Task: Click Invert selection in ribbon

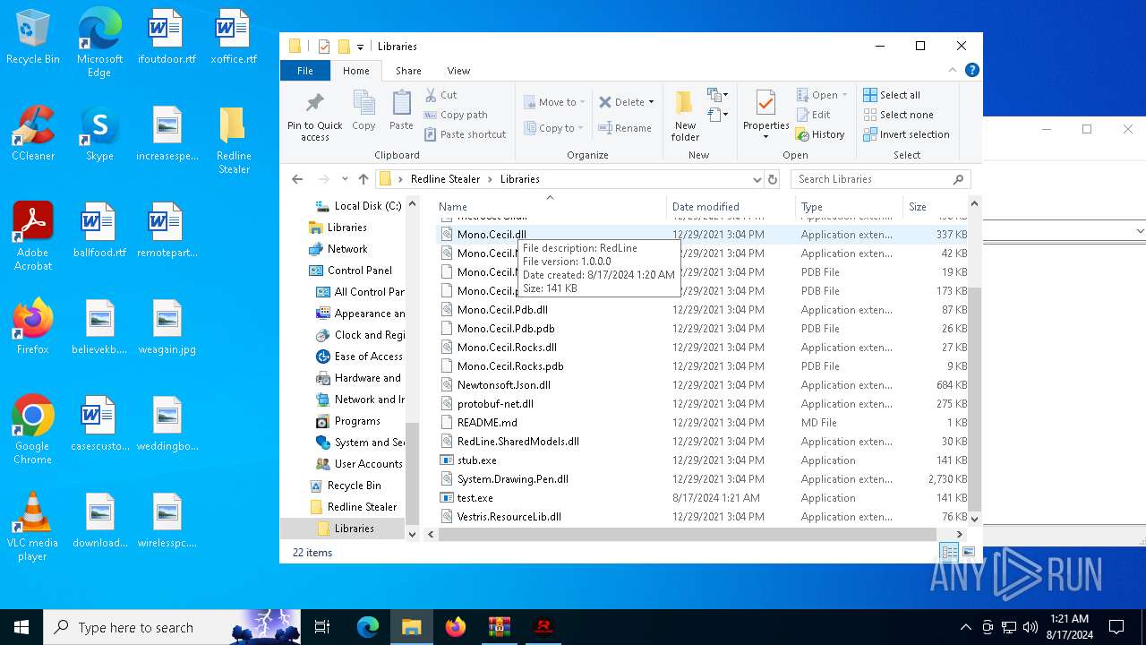Action: click(x=906, y=134)
